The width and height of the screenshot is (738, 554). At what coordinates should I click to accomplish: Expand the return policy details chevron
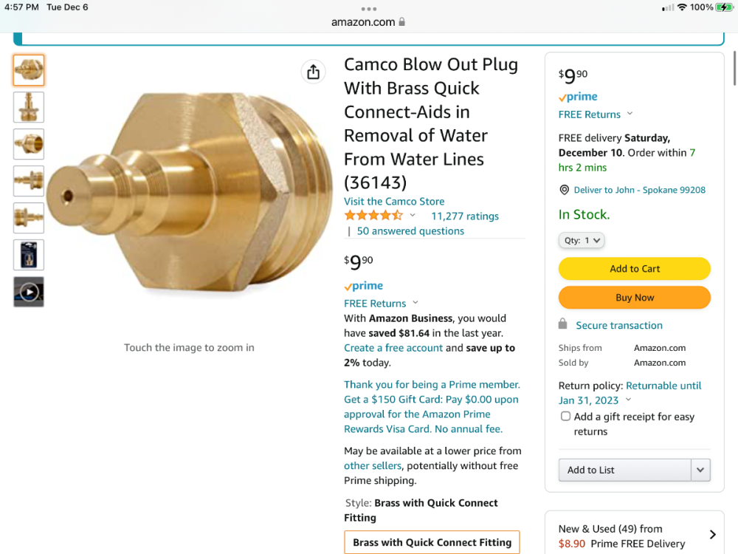[x=628, y=400]
